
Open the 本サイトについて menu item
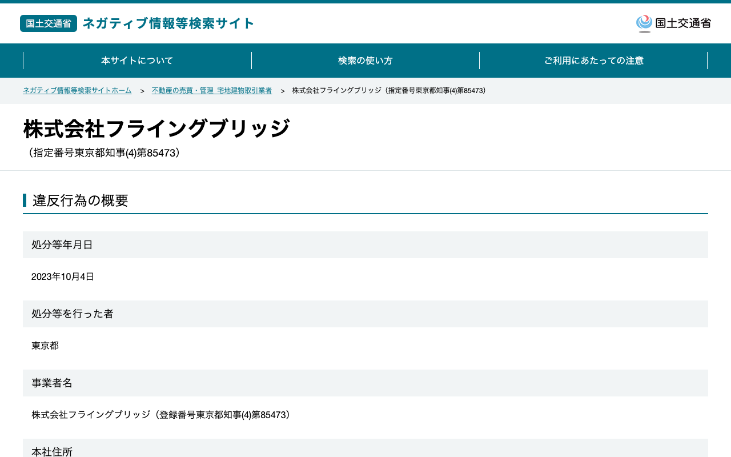(137, 61)
